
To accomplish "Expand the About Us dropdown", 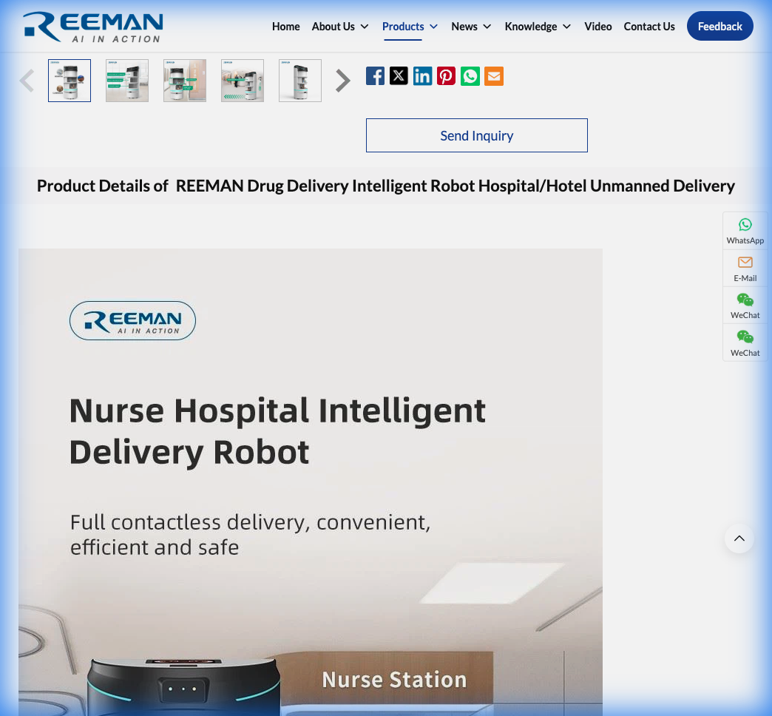I will (x=340, y=26).
